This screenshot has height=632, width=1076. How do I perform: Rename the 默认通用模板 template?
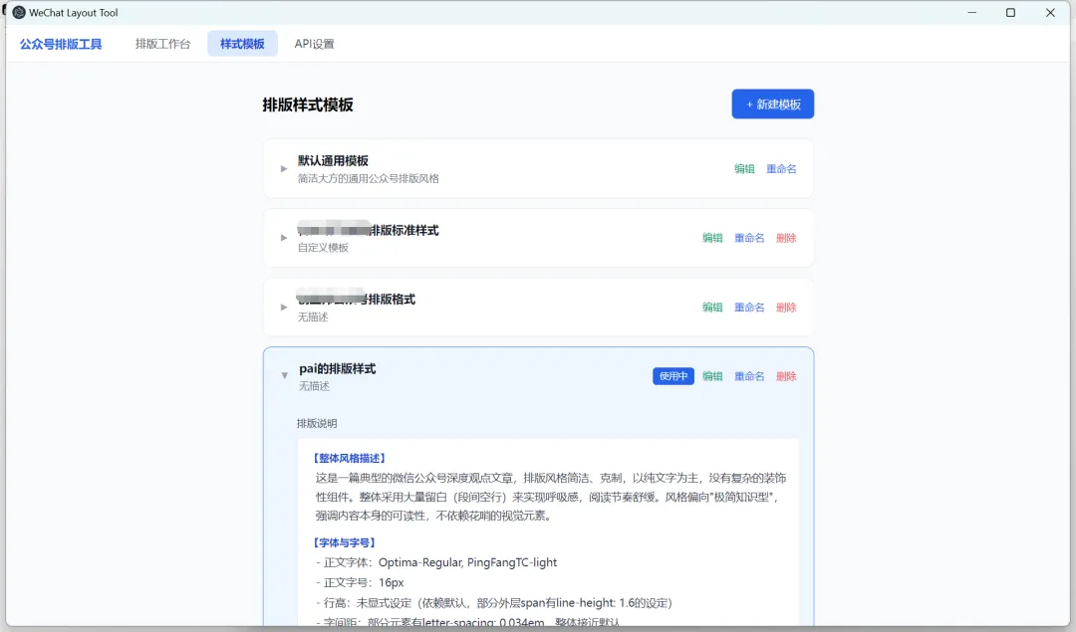pyautogui.click(x=781, y=168)
